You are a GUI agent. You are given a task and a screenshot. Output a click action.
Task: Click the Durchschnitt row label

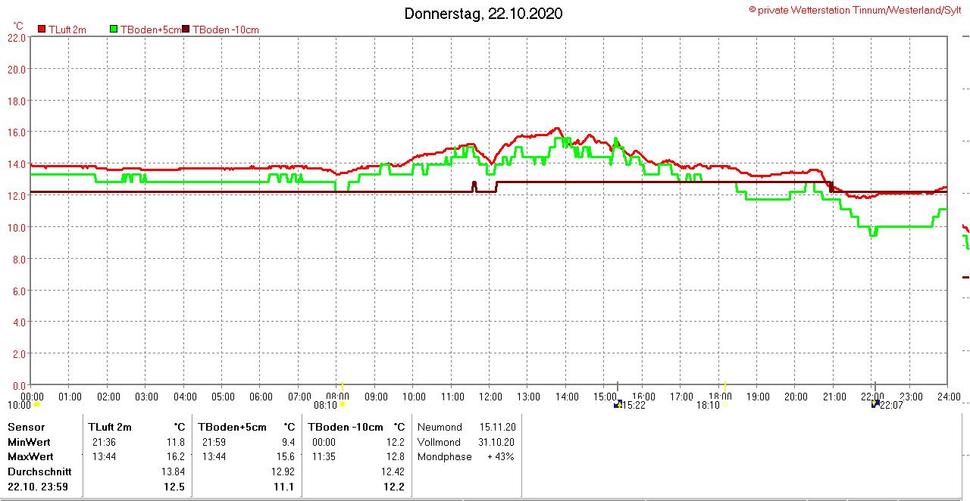click(39, 471)
